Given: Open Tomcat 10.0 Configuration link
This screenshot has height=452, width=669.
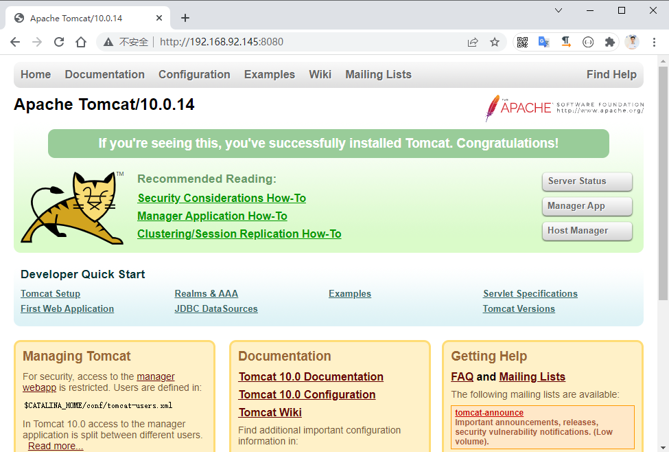Looking at the screenshot, I should [307, 395].
